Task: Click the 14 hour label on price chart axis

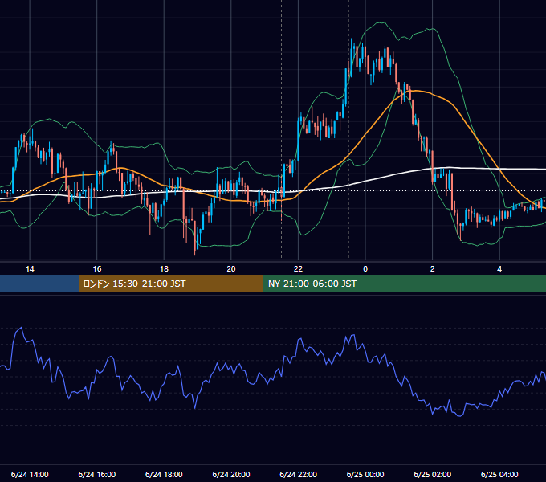Action: 30,269
